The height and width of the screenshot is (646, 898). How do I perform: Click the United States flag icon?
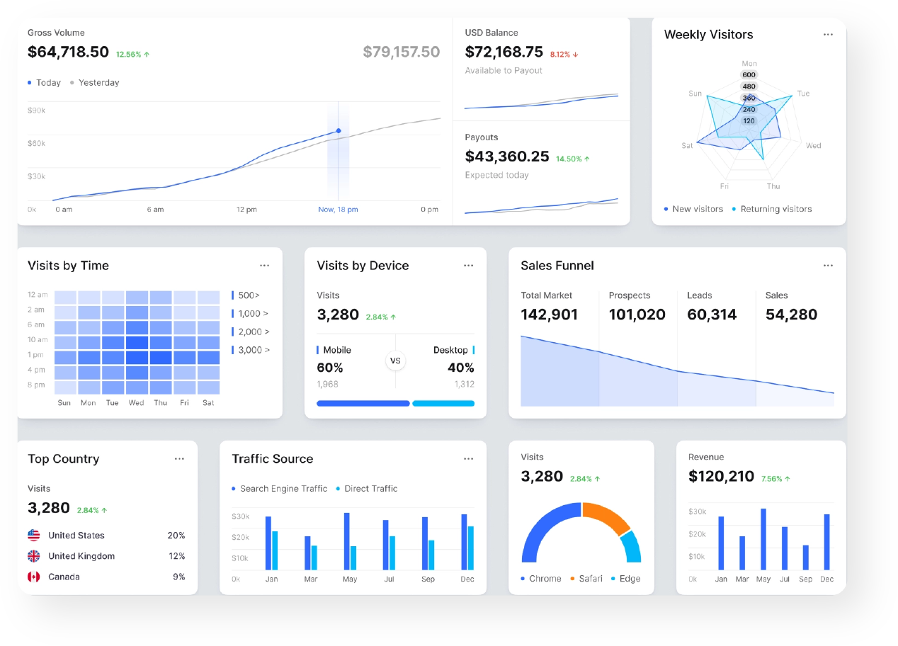tap(34, 535)
